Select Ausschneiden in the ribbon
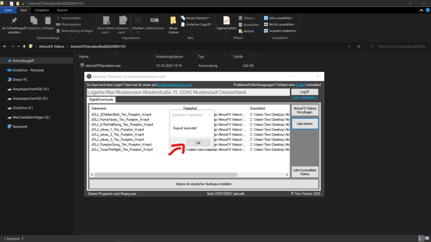The height and width of the screenshot is (242, 431). (69, 18)
